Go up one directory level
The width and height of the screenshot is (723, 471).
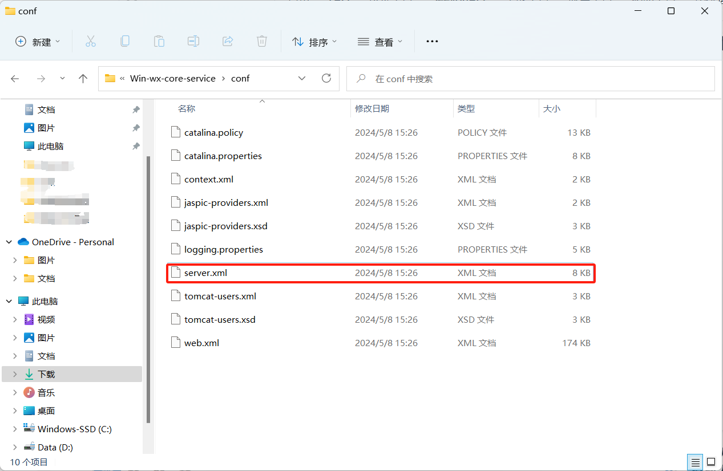pyautogui.click(x=83, y=79)
